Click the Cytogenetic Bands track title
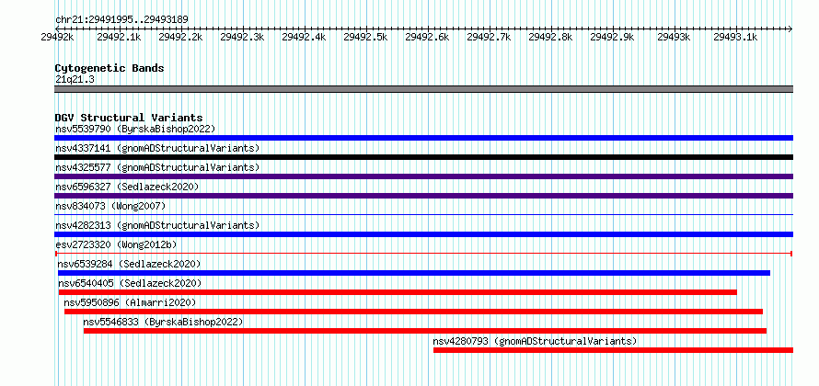Screen dimensions: 819x386 (x=110, y=68)
